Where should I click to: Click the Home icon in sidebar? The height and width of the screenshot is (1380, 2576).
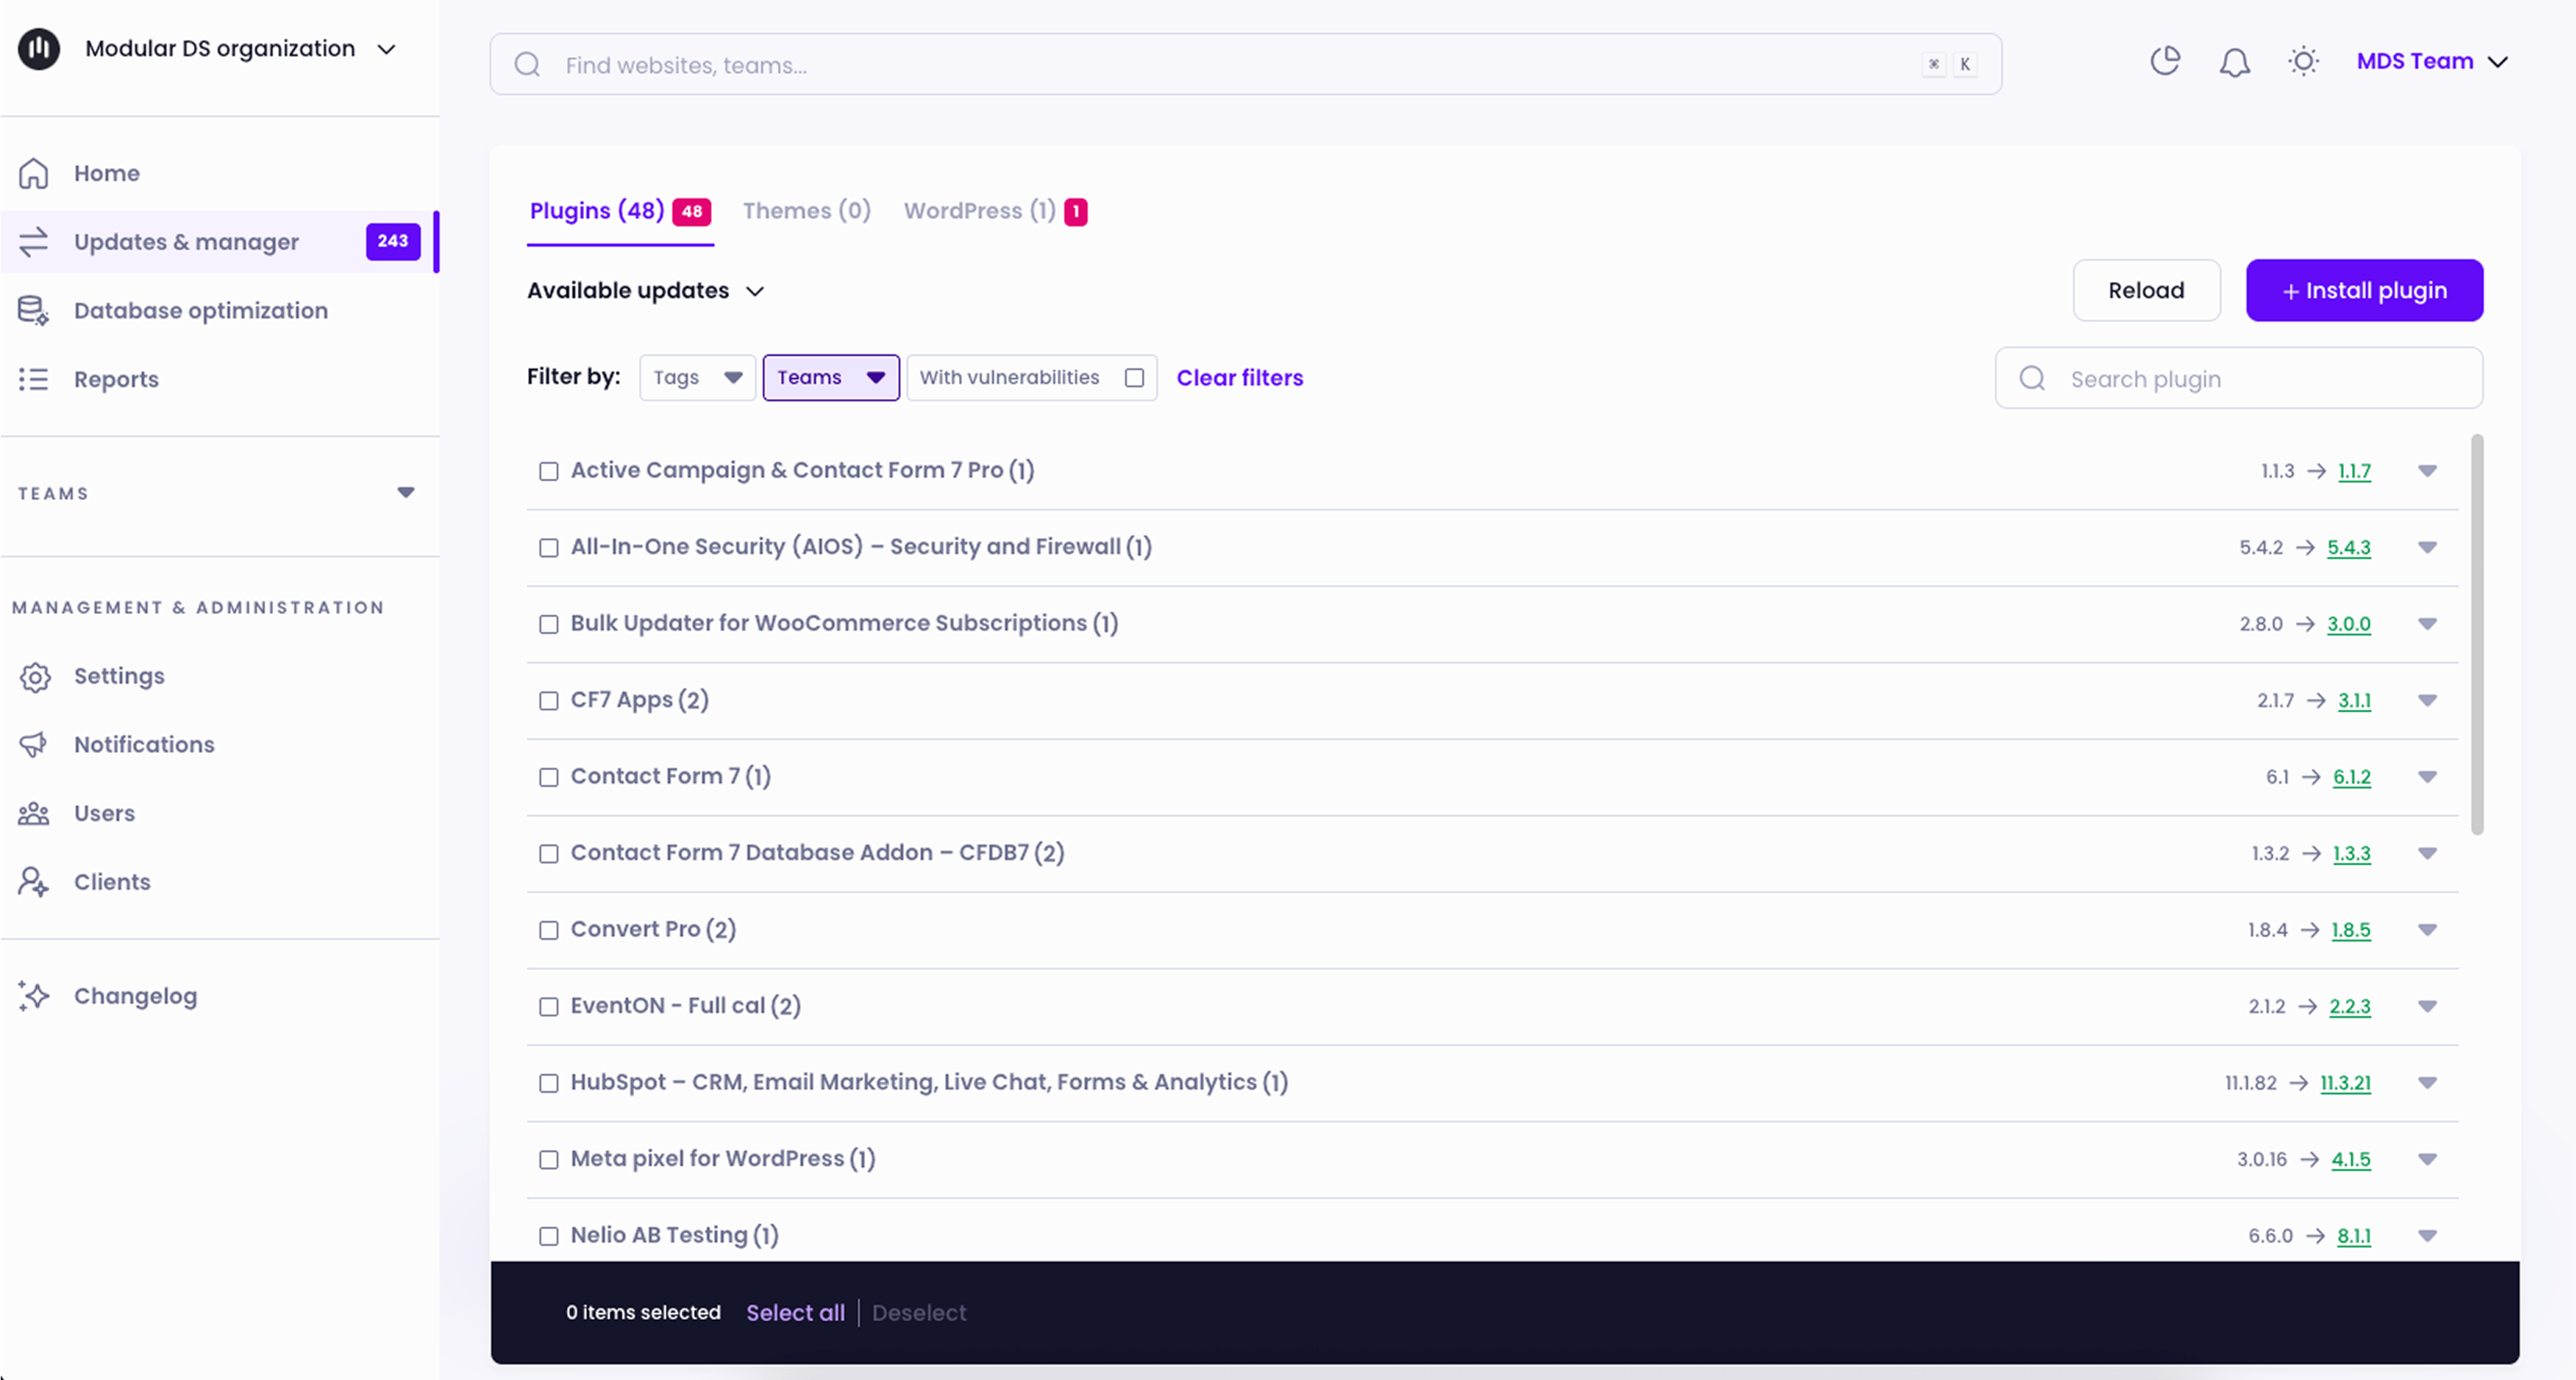(x=34, y=172)
